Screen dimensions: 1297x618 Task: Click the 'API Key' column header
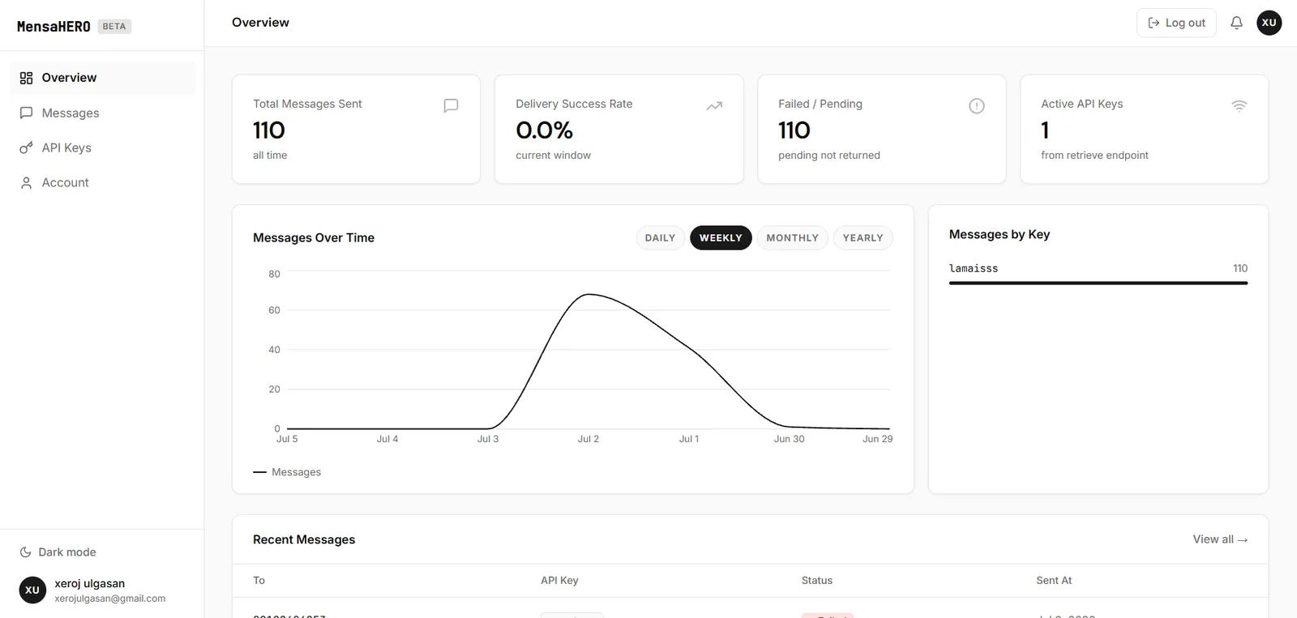pyautogui.click(x=559, y=581)
